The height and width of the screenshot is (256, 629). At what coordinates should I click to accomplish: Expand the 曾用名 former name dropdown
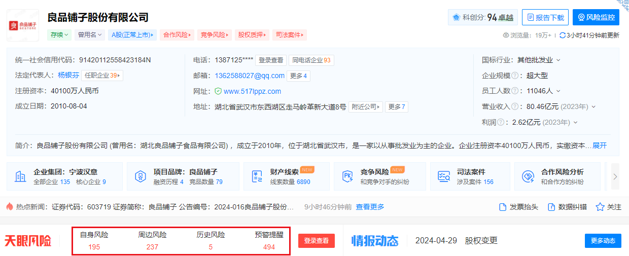[x=90, y=35]
